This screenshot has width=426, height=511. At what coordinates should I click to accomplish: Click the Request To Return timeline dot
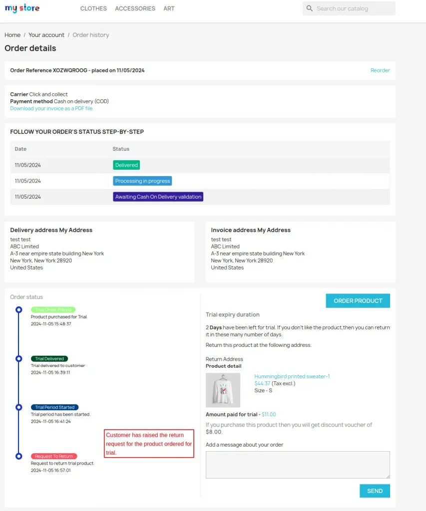click(19, 456)
